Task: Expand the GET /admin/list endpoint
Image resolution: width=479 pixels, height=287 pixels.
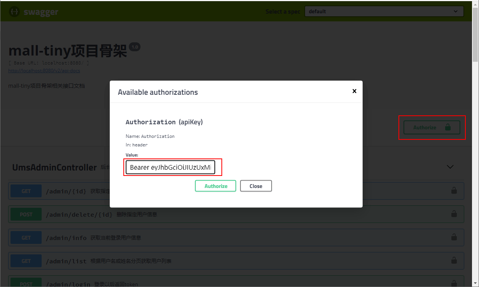Action: (x=236, y=261)
